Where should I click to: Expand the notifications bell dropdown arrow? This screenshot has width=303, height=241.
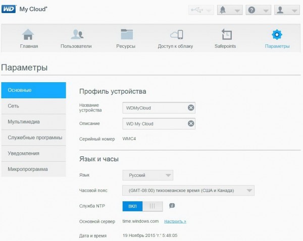click(237, 11)
